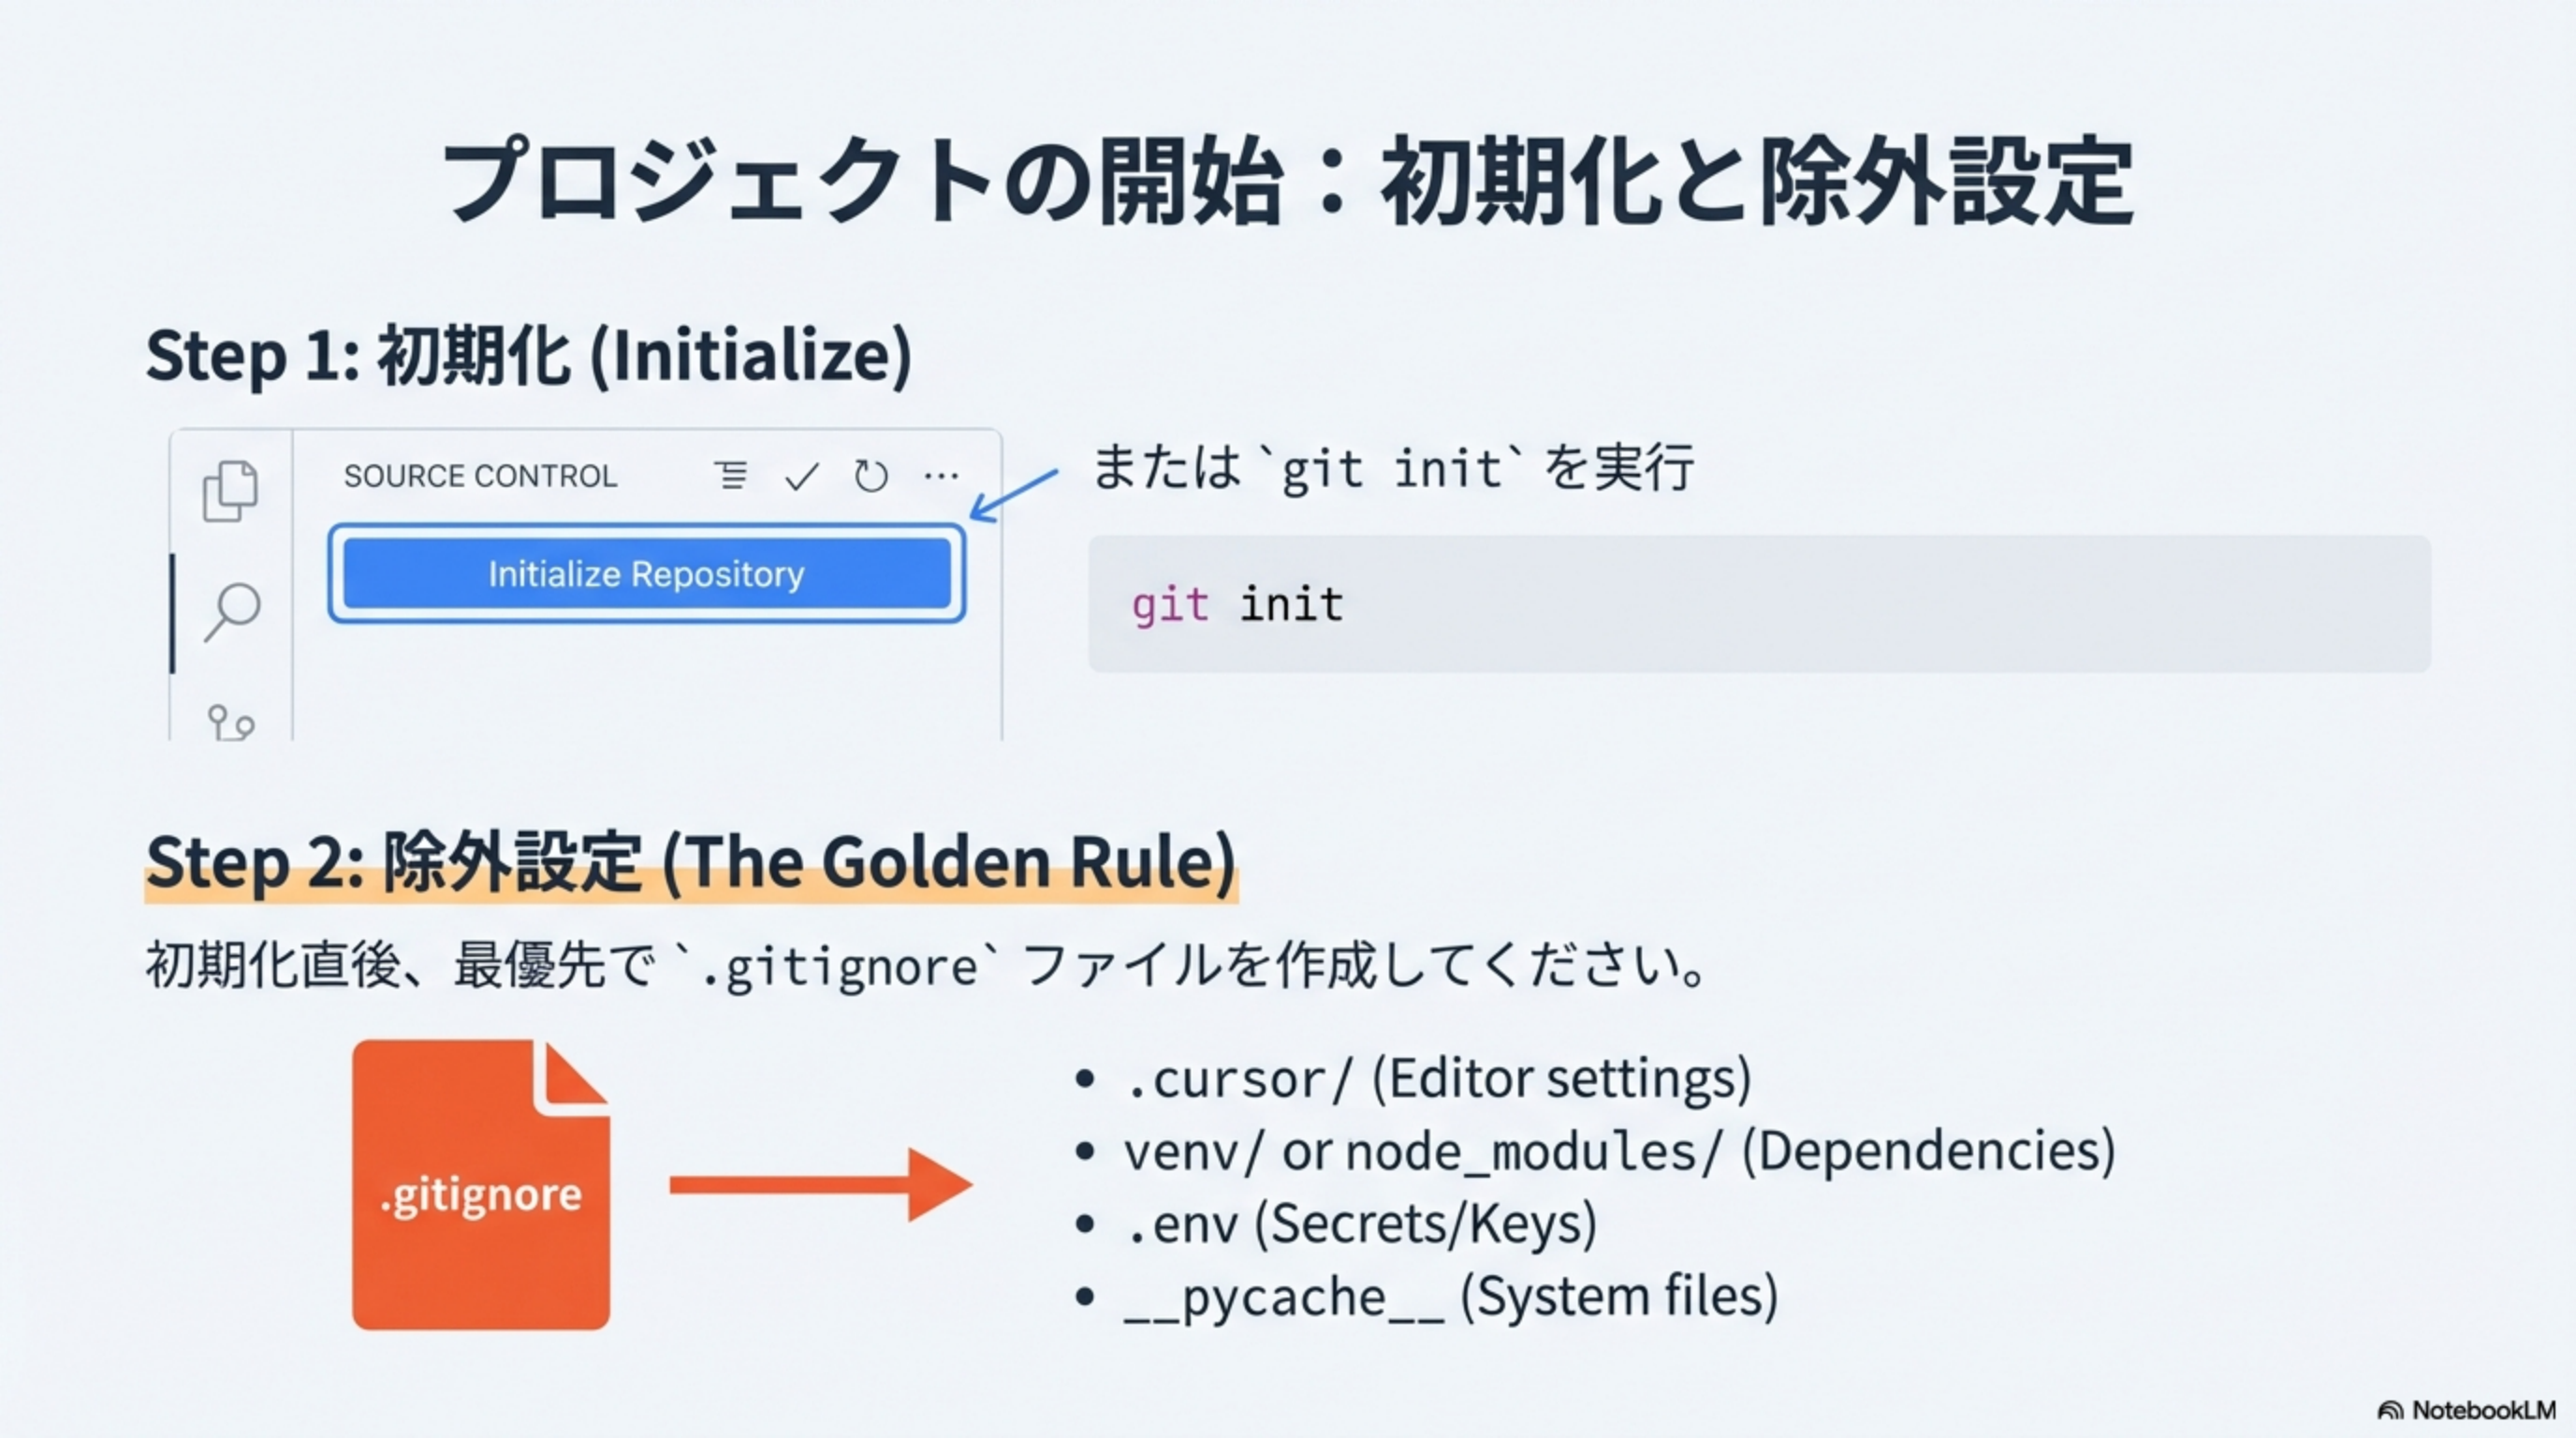Click the Step 1 初期化 (Initialize) heading
2576x1438 pixels.
pos(528,355)
